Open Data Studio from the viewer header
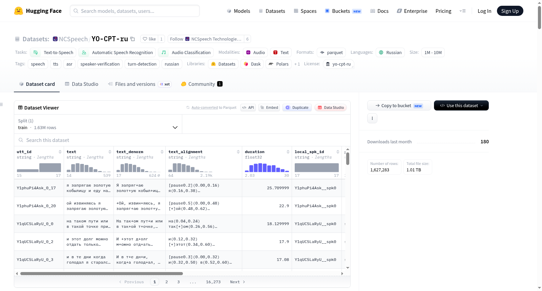Image resolution: width=542 pixels, height=291 pixels. [331, 107]
